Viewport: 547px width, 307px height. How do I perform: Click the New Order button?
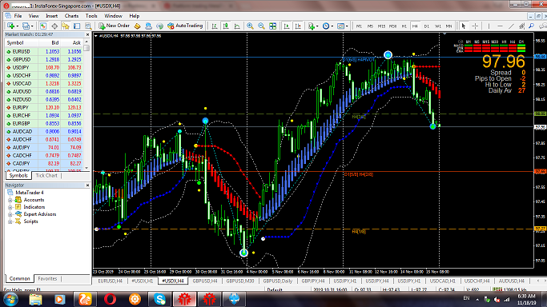click(114, 26)
